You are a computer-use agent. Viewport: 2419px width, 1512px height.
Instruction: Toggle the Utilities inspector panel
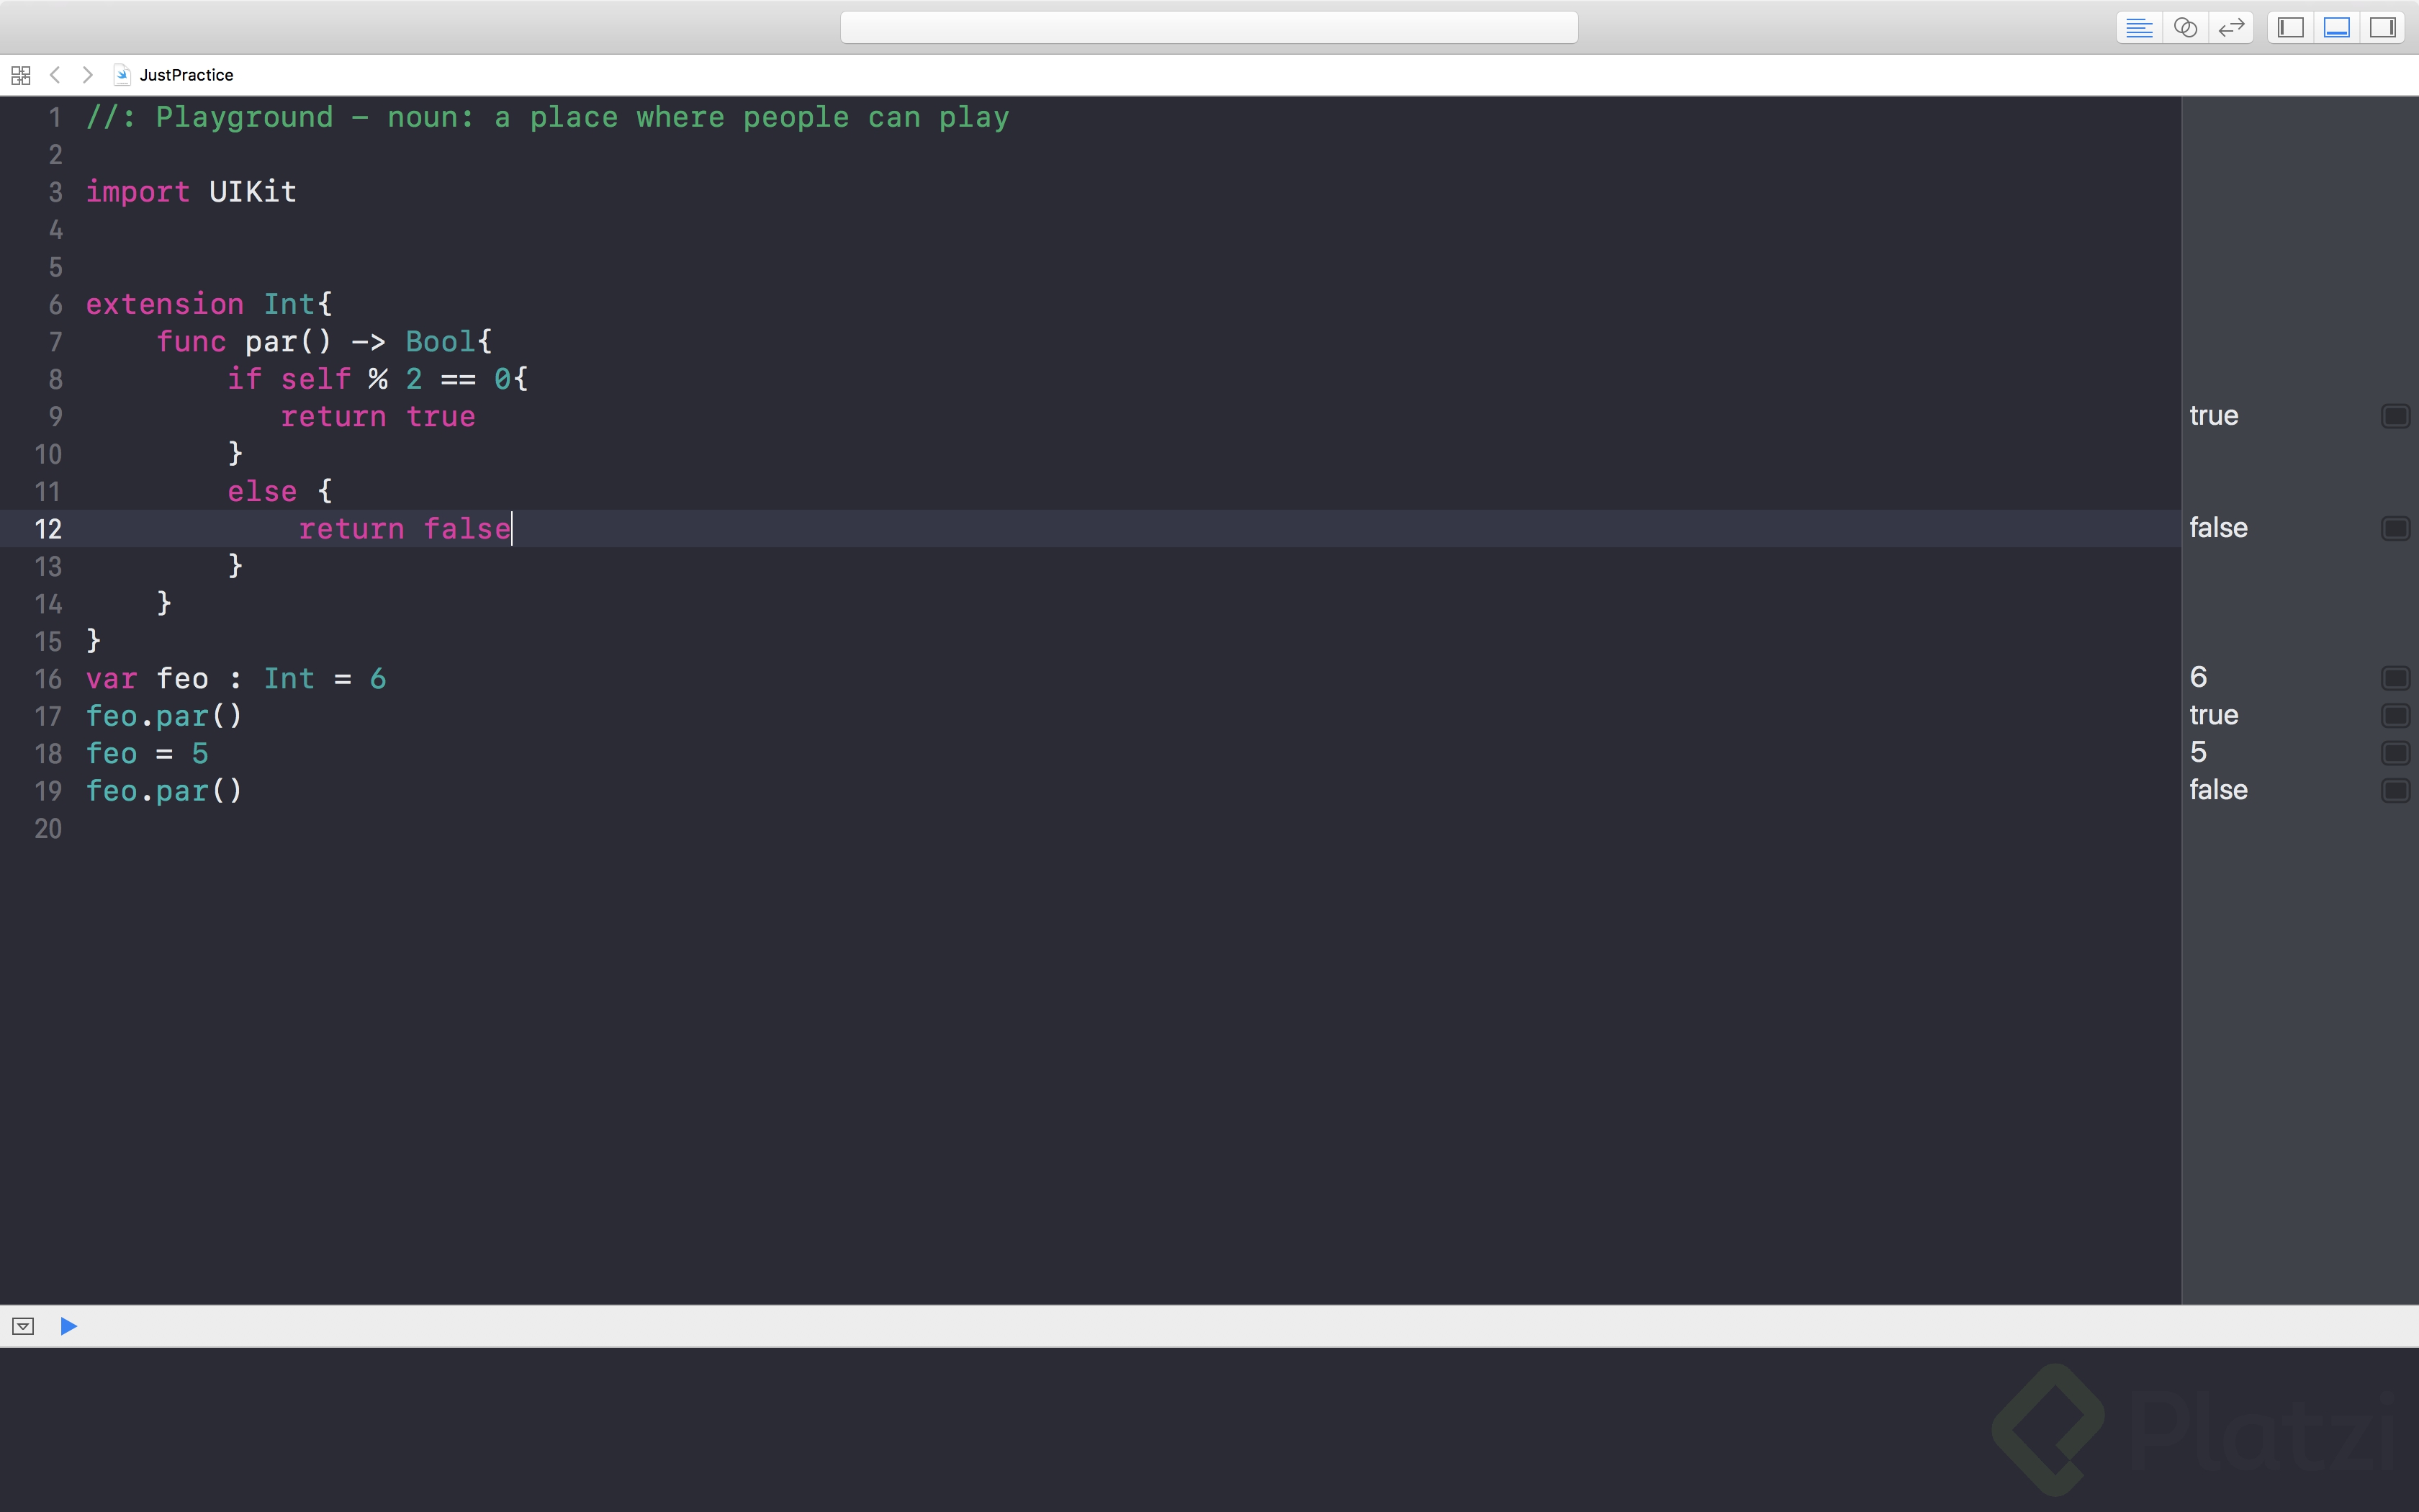click(x=2382, y=27)
